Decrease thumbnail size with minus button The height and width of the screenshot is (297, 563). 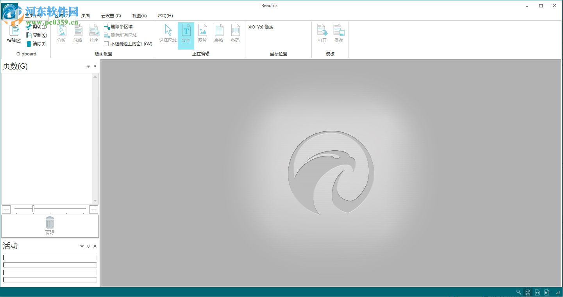[x=6, y=210]
